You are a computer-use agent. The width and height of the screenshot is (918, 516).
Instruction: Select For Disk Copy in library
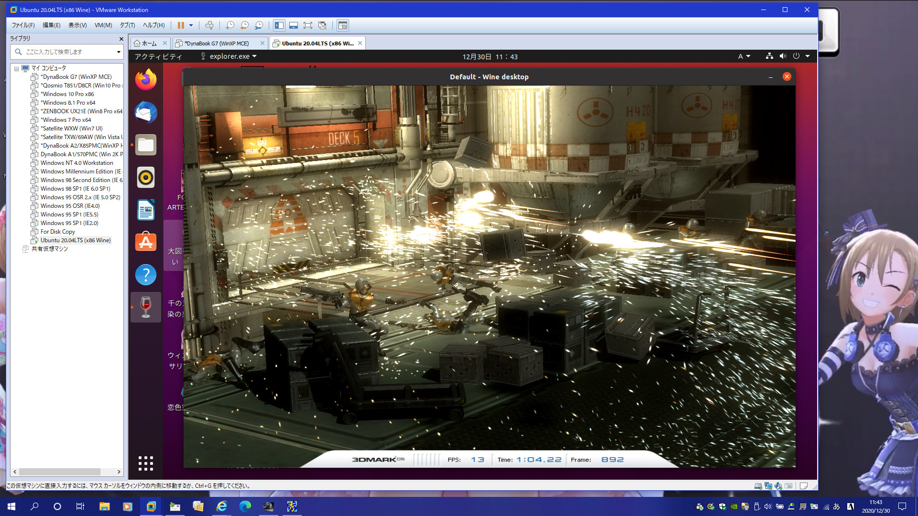coord(57,232)
